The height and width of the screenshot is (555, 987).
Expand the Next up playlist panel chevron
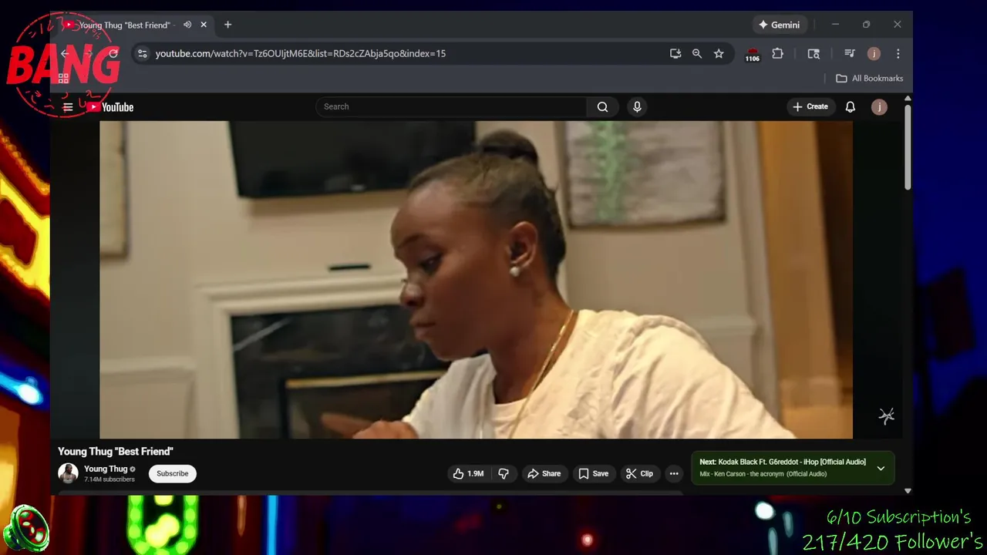(x=881, y=468)
